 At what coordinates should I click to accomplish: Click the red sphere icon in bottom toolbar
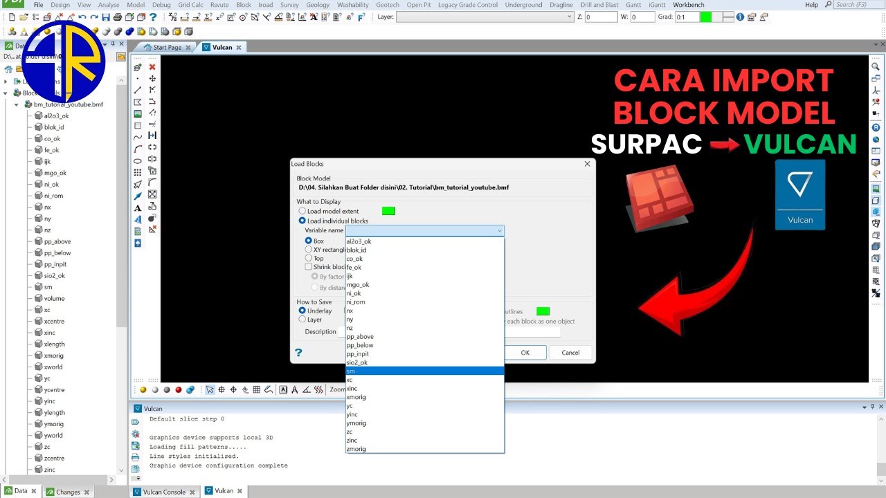(179, 389)
